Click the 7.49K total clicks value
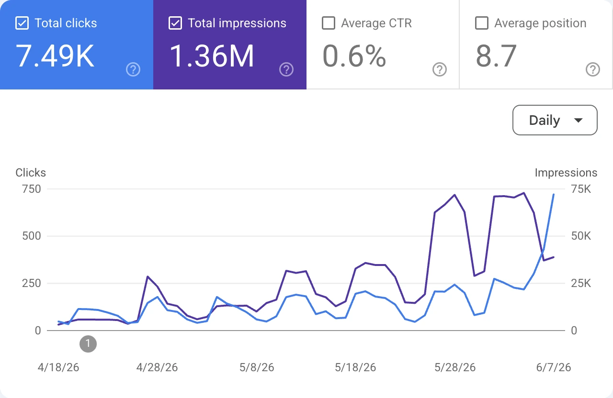 coord(55,55)
